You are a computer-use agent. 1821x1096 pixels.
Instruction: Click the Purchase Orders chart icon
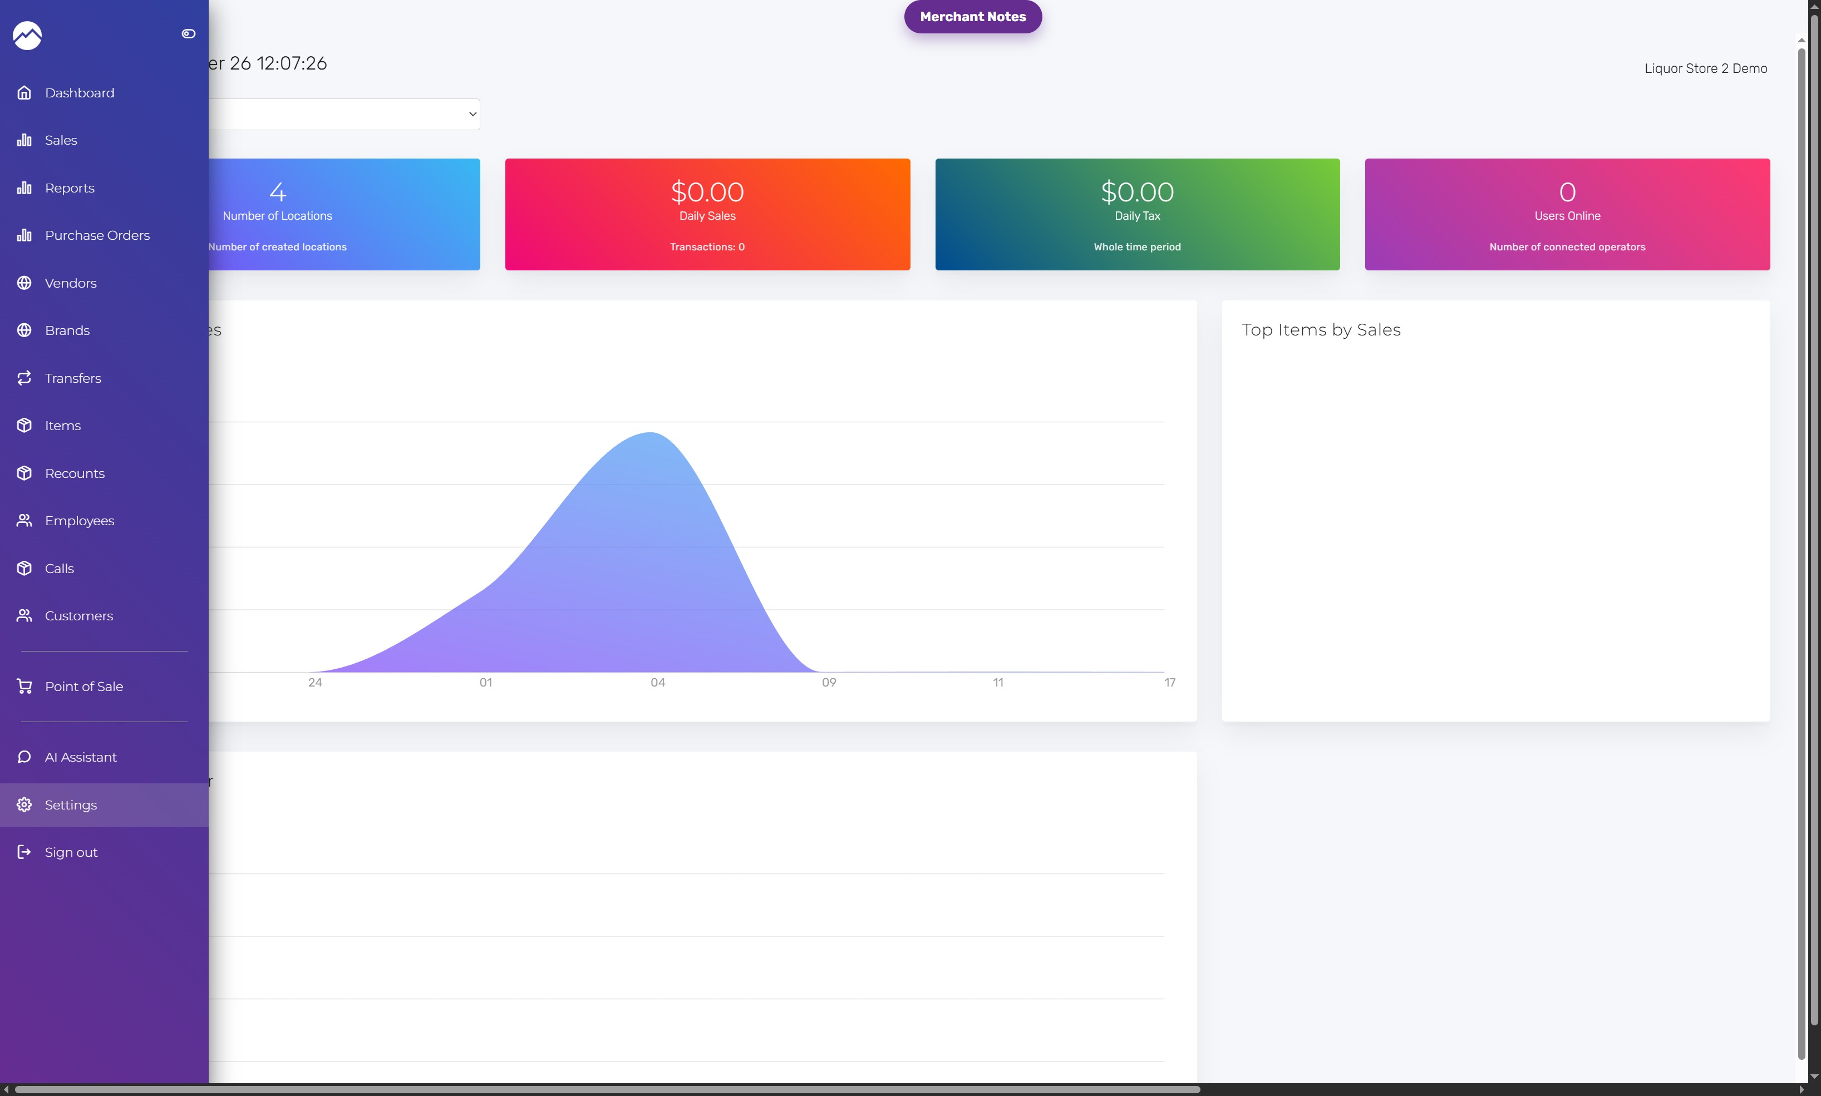pos(24,235)
